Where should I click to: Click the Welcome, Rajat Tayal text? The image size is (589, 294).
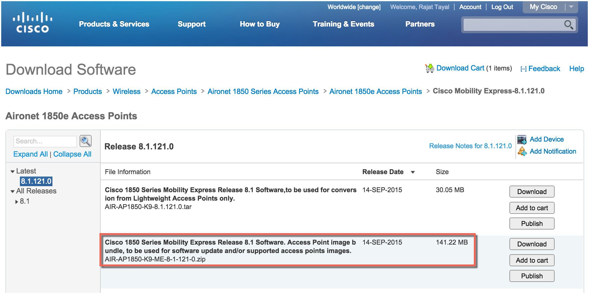(x=420, y=7)
